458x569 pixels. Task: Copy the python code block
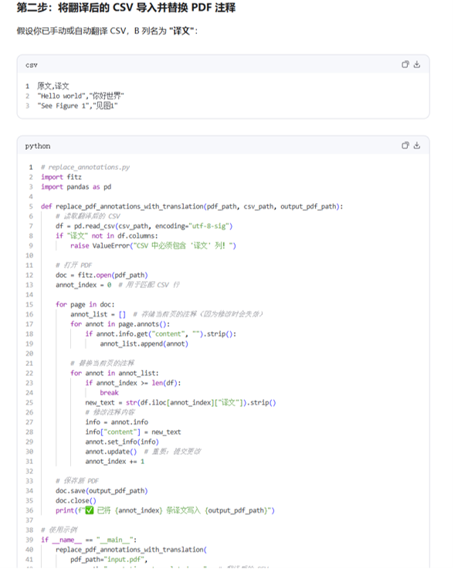click(405, 145)
